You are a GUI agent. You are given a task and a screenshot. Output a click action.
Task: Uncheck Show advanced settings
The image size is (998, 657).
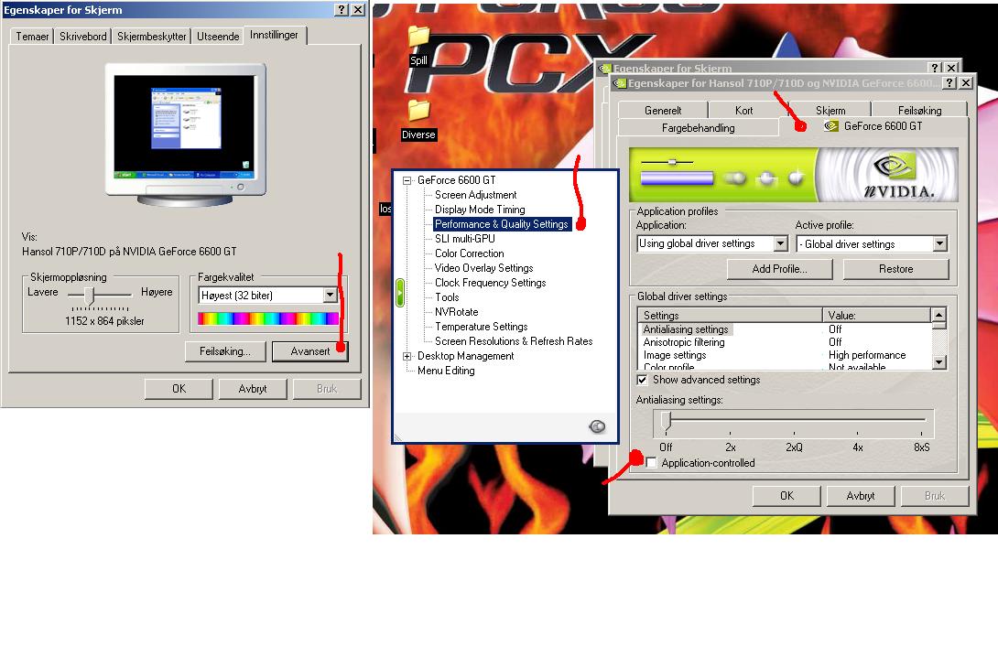click(x=642, y=380)
